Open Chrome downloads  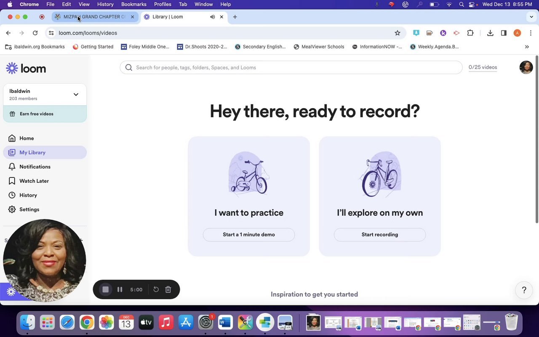[x=490, y=33]
